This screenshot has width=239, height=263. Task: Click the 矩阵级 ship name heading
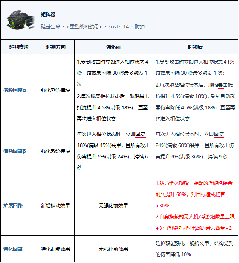coord(48,15)
